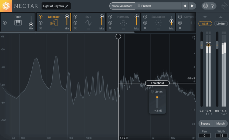Click the Nectar pinwheel logo
Viewport: 229px width, 140px height.
6,6
